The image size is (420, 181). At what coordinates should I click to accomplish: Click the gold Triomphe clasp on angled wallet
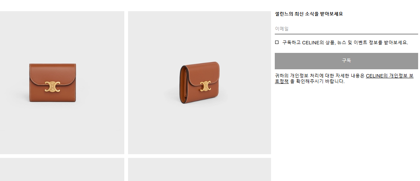(x=205, y=86)
